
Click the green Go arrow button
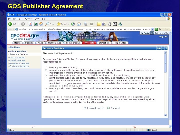pos(156,29)
